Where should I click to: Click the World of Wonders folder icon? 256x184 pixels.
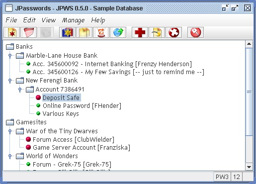point(20,156)
